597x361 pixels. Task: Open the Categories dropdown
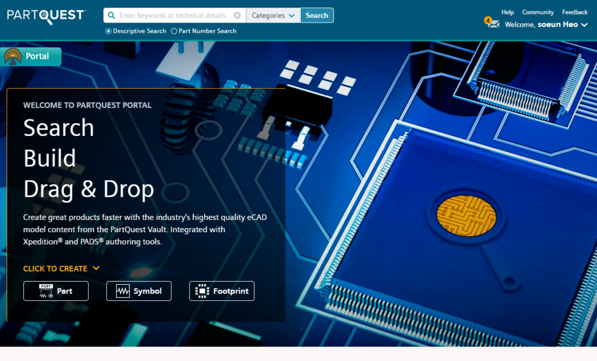273,16
